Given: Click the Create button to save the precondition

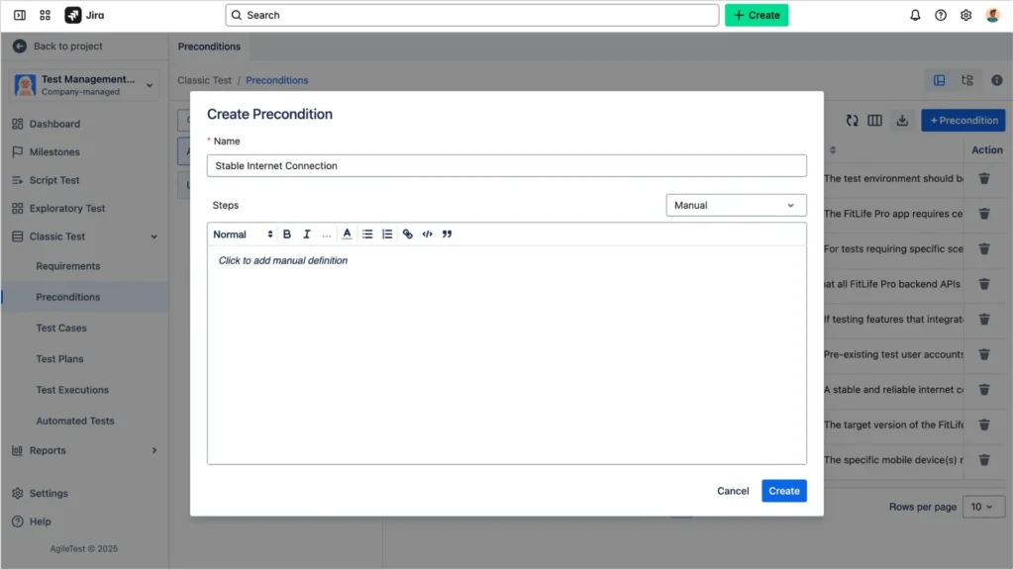Looking at the screenshot, I should pos(783,490).
